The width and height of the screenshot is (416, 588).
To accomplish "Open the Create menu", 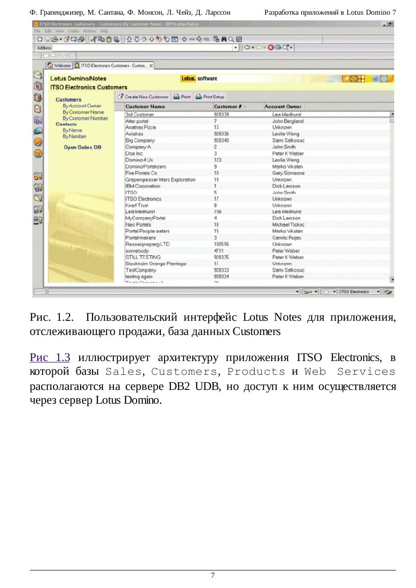I will click(73, 31).
